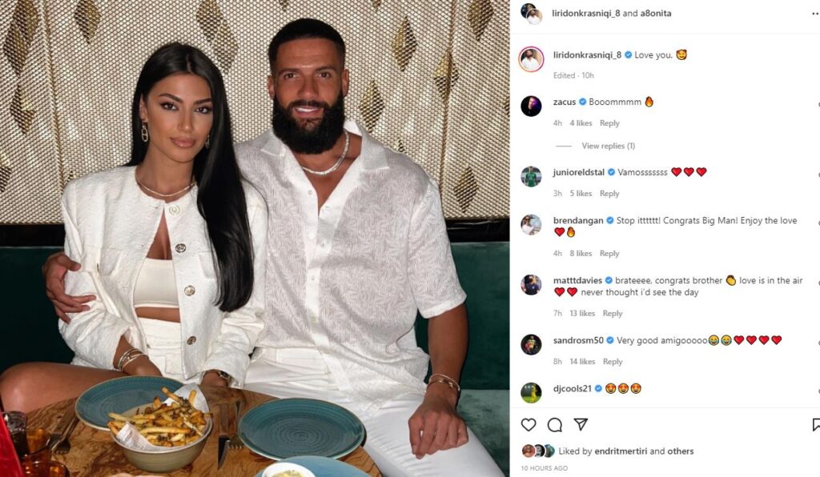Reply to brendangan comment
The image size is (820, 477).
pyautogui.click(x=609, y=254)
